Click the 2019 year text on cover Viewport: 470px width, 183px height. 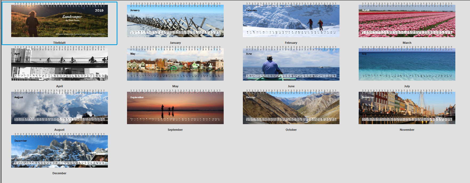99,11
